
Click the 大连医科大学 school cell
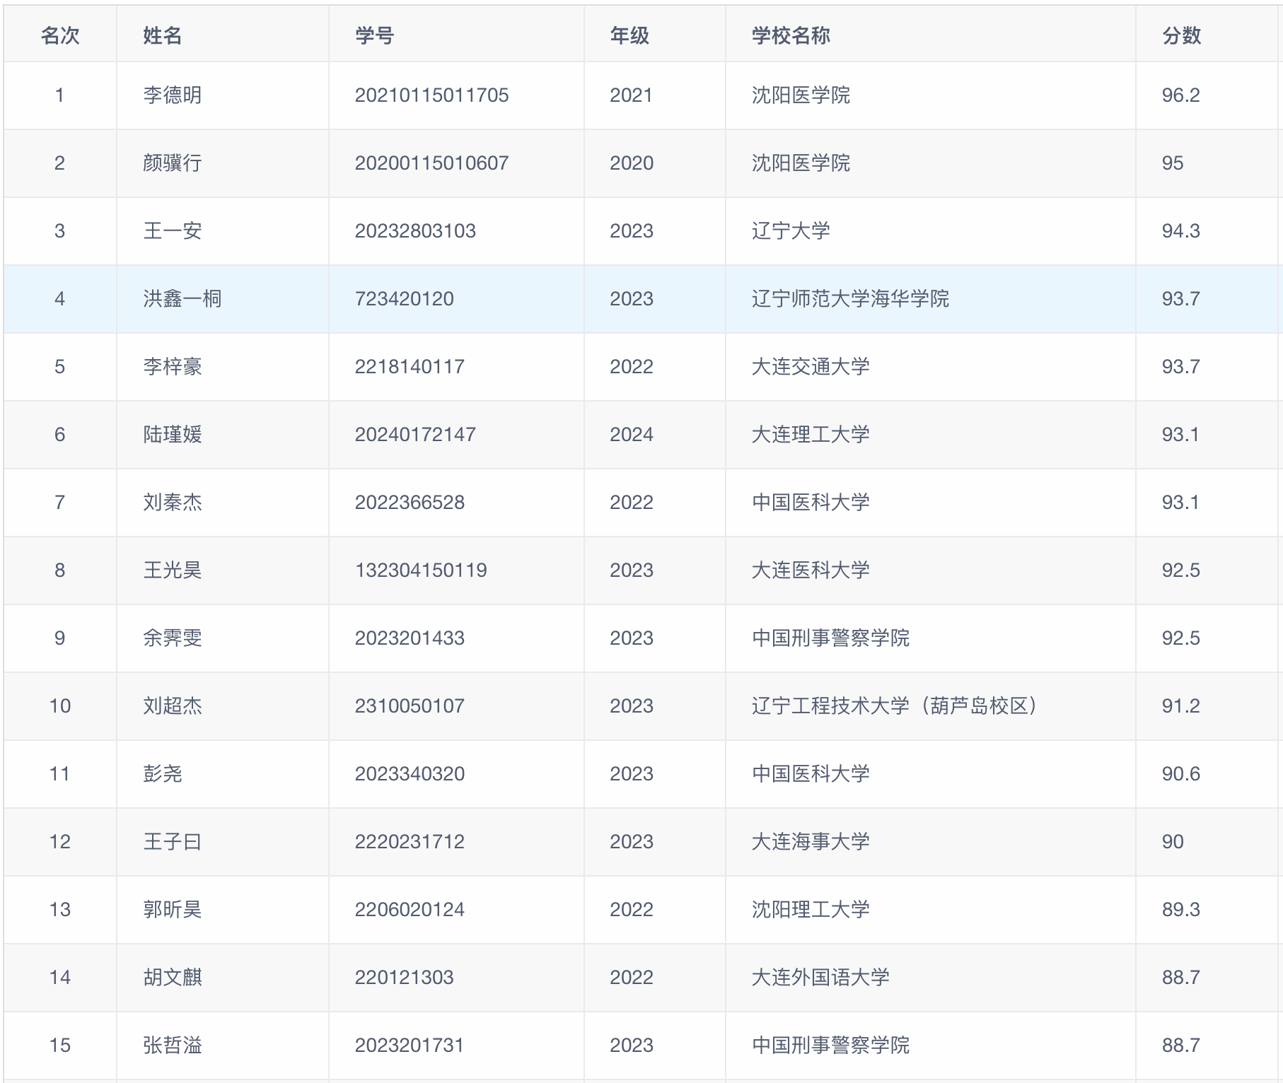(x=811, y=570)
